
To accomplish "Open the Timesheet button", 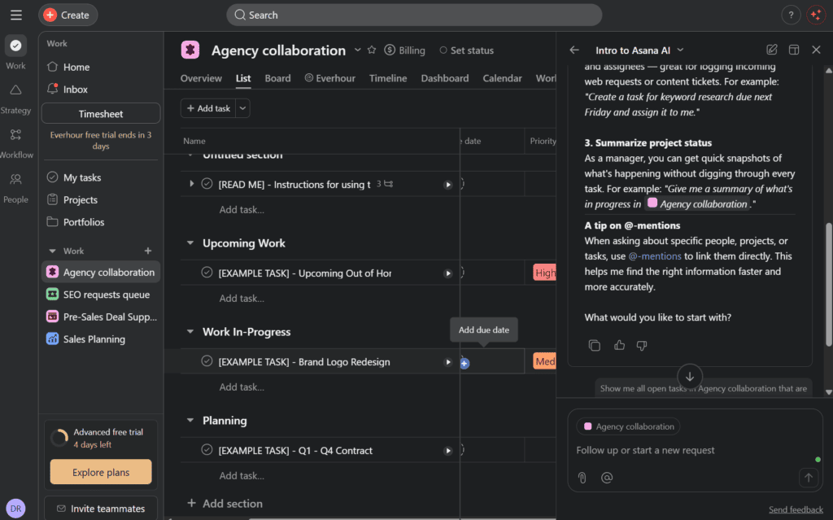I will coord(100,114).
